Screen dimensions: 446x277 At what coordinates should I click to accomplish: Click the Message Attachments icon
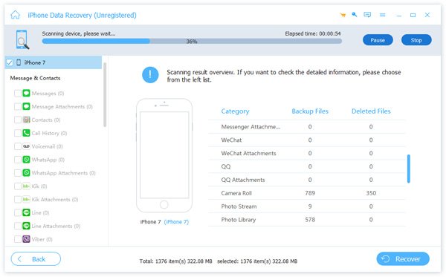point(27,106)
